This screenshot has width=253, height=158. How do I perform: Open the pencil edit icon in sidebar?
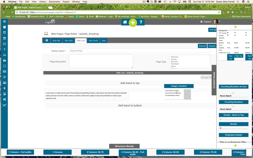pyautogui.click(x=4, y=77)
